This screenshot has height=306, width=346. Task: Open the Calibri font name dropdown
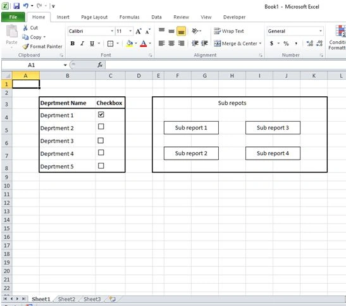click(x=112, y=31)
